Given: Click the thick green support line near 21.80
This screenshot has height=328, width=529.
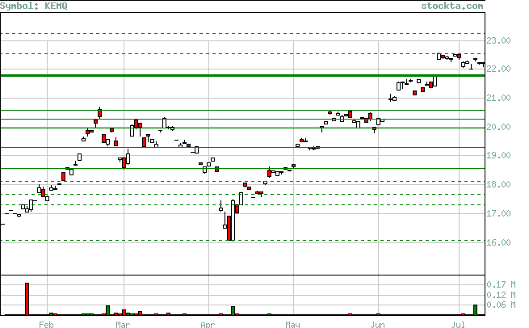Looking at the screenshot, I should click(242, 76).
